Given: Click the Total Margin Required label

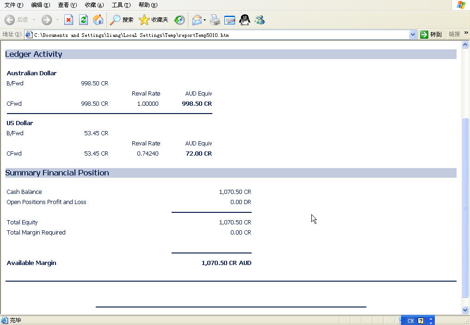Looking at the screenshot, I should pos(36,233).
